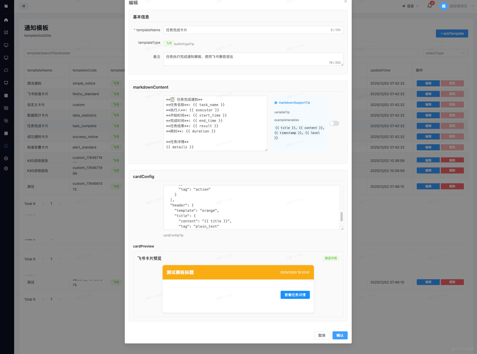
Task: Select the clipboard icon directly below the easel icon
Action: (6, 95)
